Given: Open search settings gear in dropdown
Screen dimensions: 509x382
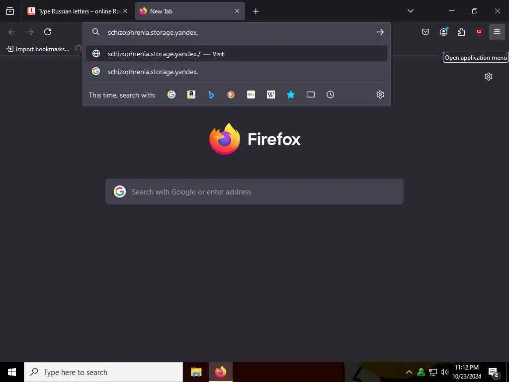Looking at the screenshot, I should [x=380, y=95].
